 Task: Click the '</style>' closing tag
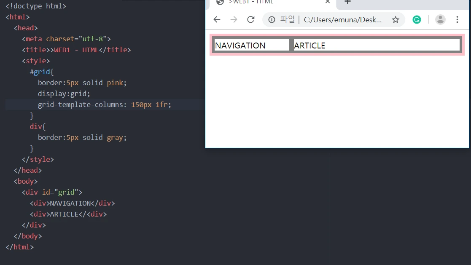tap(38, 159)
